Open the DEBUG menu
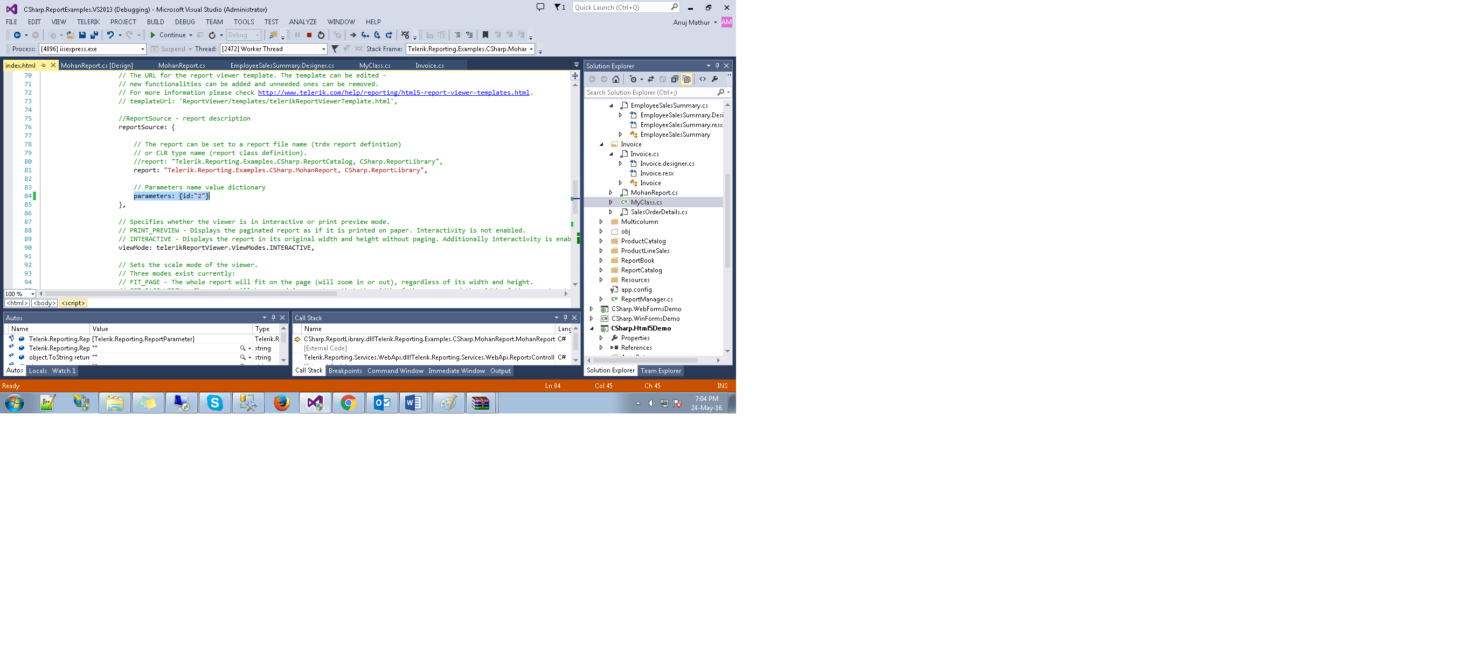1471x647 pixels. pos(184,22)
